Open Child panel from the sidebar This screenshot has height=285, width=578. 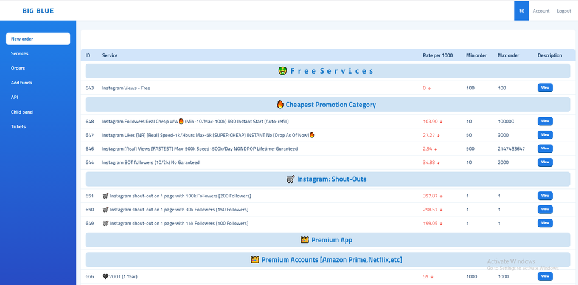(22, 112)
